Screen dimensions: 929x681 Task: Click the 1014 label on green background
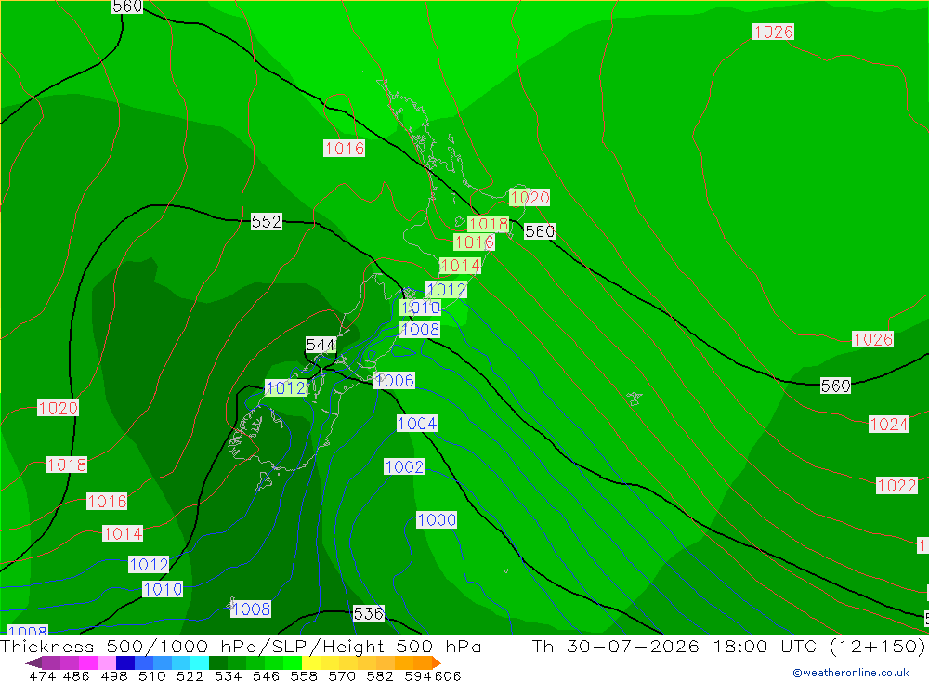coord(461,266)
